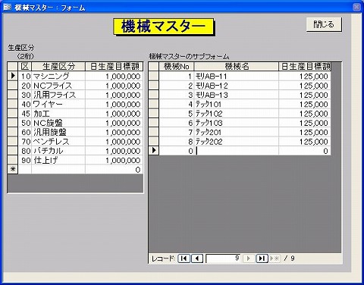
Task: Click the ベンチレス cell
Action: [x=58, y=142]
